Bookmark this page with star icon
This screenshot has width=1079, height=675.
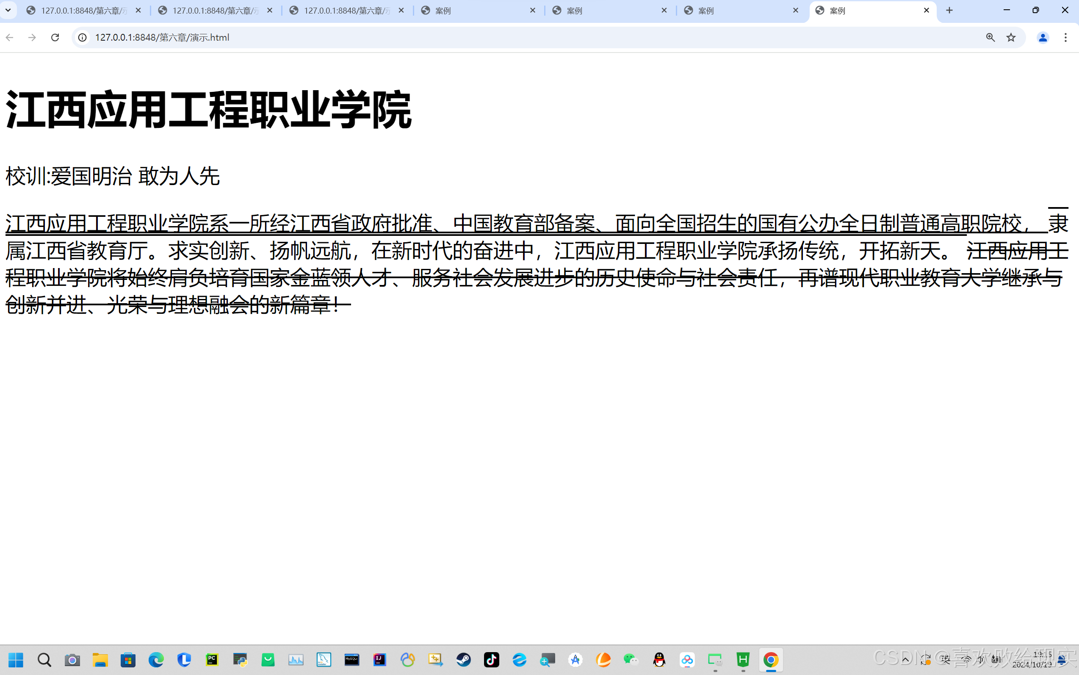(1011, 38)
